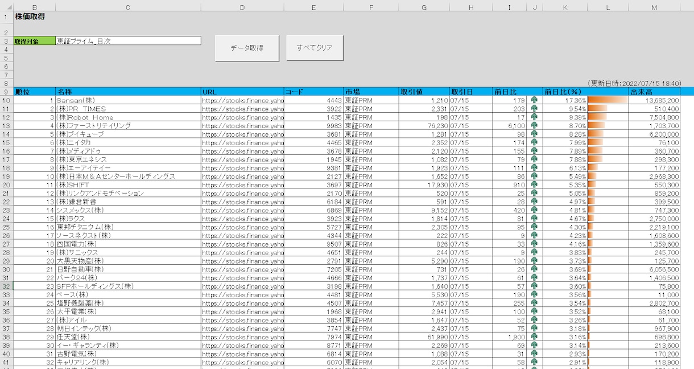
Task: Click the rising arrow icon for キャリアリンク(株)
Action: tap(534, 362)
